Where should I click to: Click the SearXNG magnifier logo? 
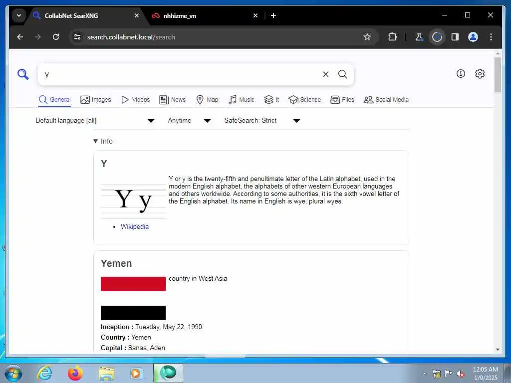[23, 74]
